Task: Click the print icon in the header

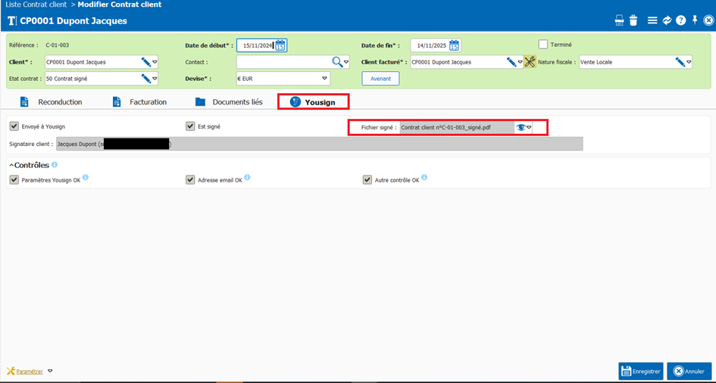Action: pos(619,20)
